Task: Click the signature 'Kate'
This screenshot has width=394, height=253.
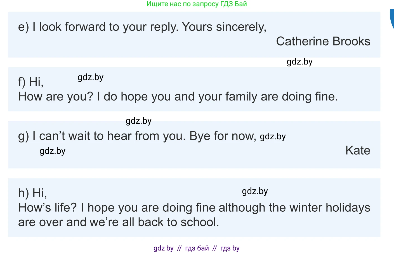Action: [x=358, y=151]
